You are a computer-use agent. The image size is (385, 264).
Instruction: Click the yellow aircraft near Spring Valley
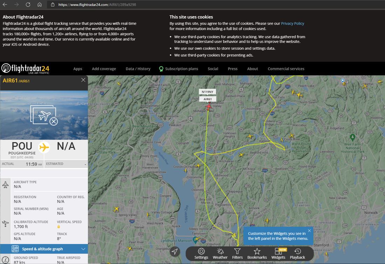click(x=116, y=209)
